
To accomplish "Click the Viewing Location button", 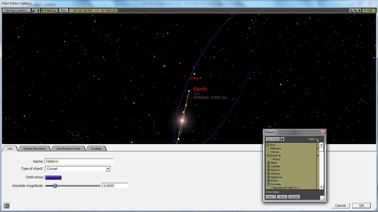I will pos(17,10).
